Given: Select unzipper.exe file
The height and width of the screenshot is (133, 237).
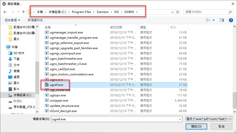Looking at the screenshot, I should coord(59,101).
